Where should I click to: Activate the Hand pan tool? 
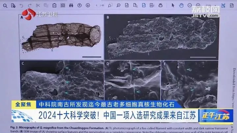[182, 5]
